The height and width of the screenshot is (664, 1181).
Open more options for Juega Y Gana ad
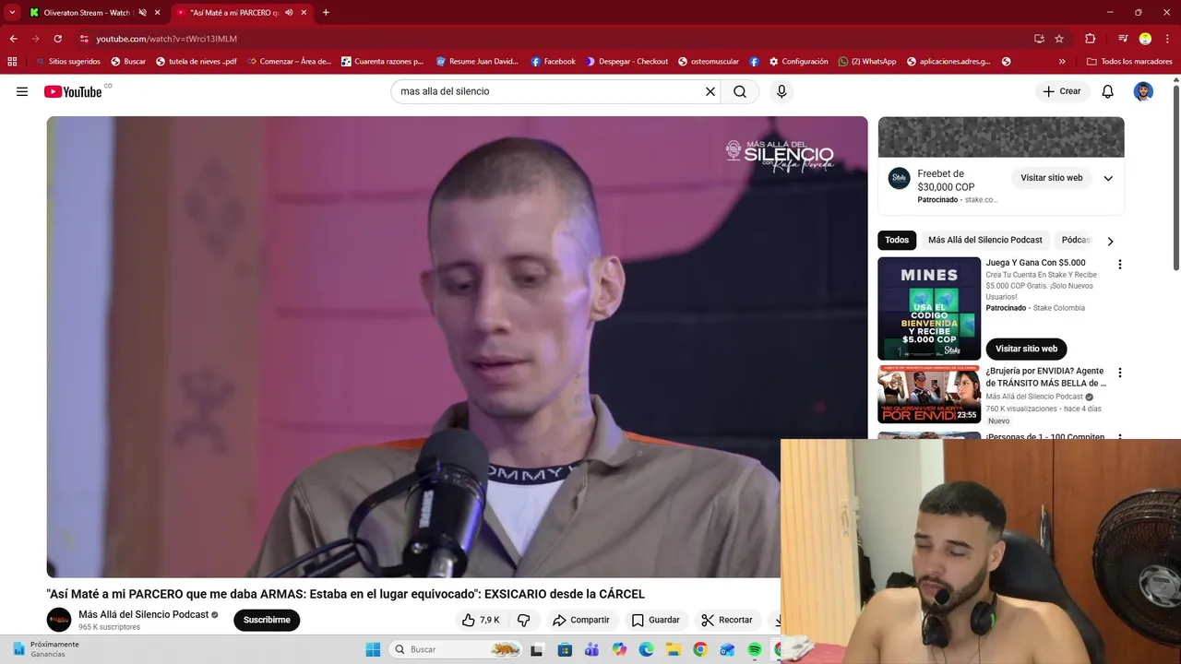point(1120,265)
